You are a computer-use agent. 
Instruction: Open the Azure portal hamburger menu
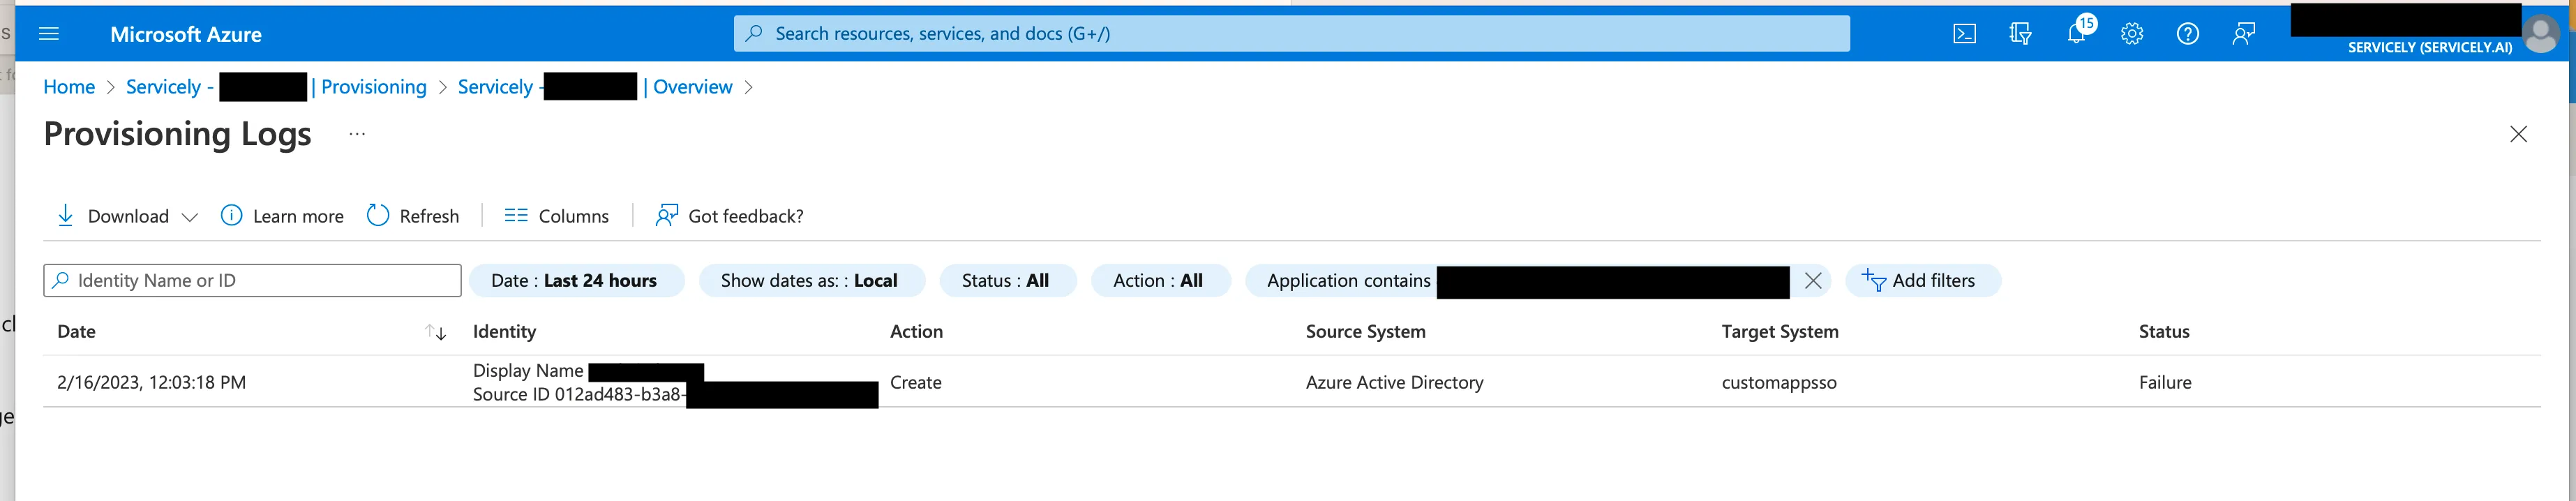48,34
